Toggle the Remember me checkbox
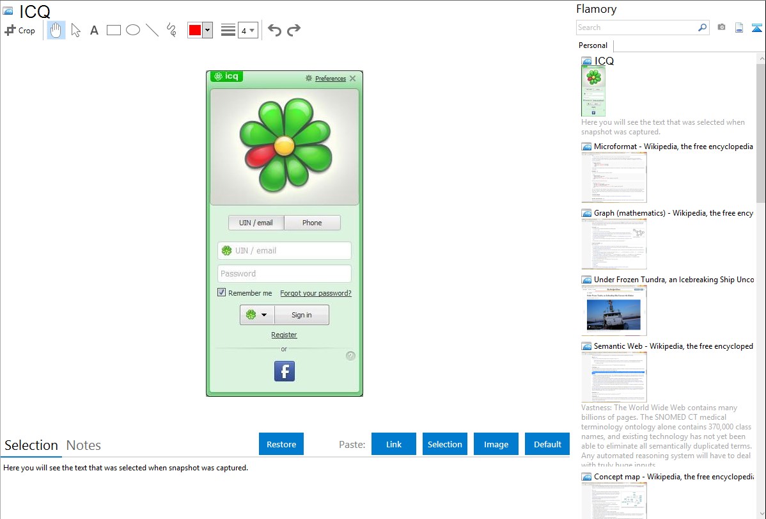 (x=221, y=292)
